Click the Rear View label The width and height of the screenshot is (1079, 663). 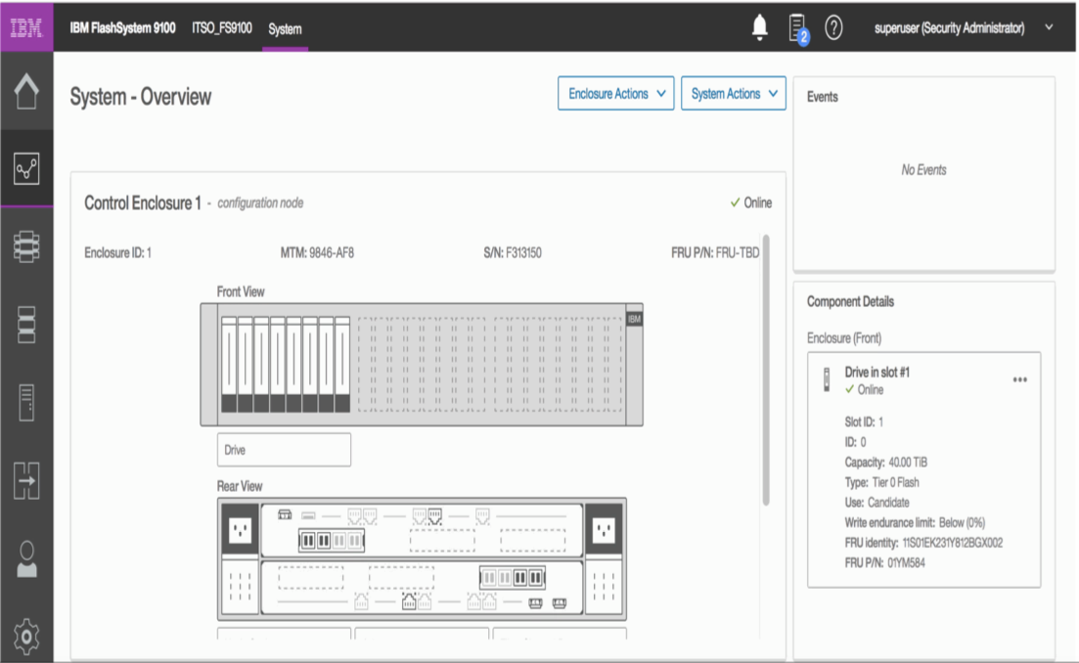pos(240,486)
